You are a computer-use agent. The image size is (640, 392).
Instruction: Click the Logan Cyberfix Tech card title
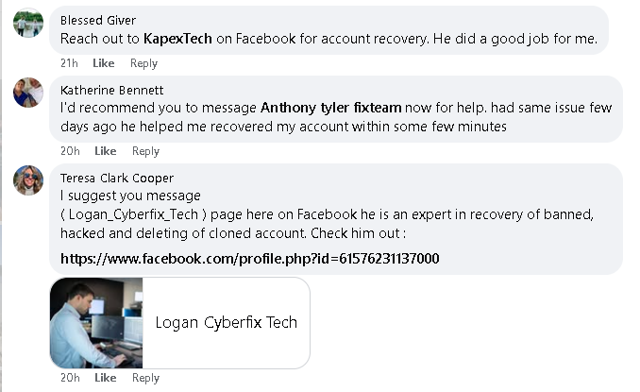tap(227, 323)
